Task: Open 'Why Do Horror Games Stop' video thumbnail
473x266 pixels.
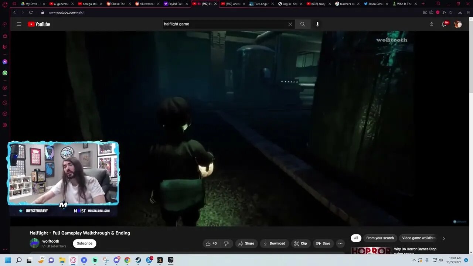Action: pyautogui.click(x=371, y=251)
